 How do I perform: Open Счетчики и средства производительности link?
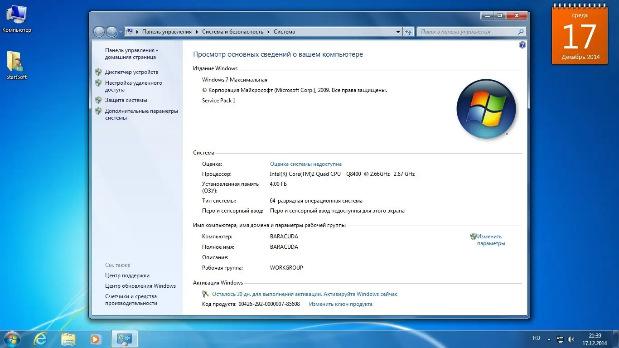tap(131, 300)
